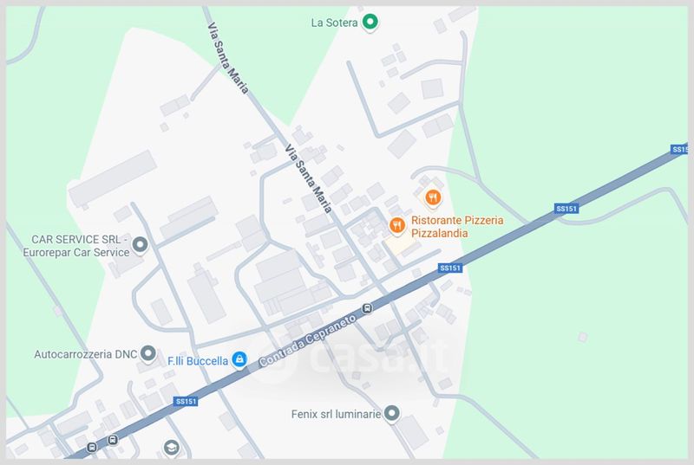The width and height of the screenshot is (694, 465).
Task: Open the Ristorante Pizzeria Pizzalandia text label
Action: [457, 227]
